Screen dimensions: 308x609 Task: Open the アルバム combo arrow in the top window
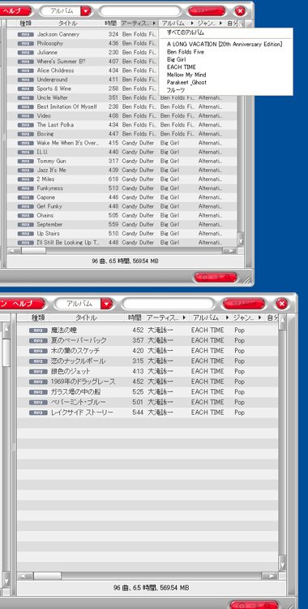tap(86, 11)
